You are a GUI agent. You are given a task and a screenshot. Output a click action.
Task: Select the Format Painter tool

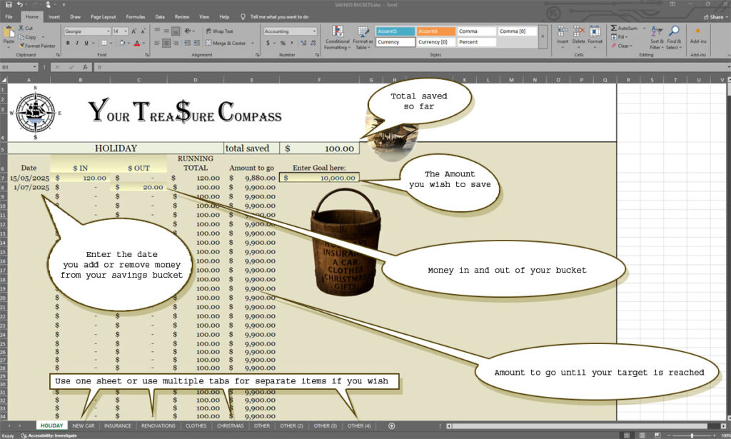click(x=37, y=46)
